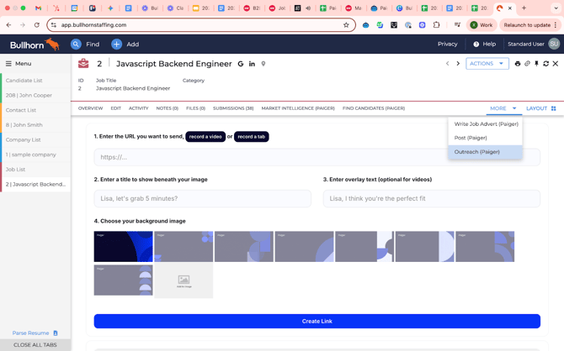Print the job record using printer icon
The image size is (564, 351).
click(518, 64)
